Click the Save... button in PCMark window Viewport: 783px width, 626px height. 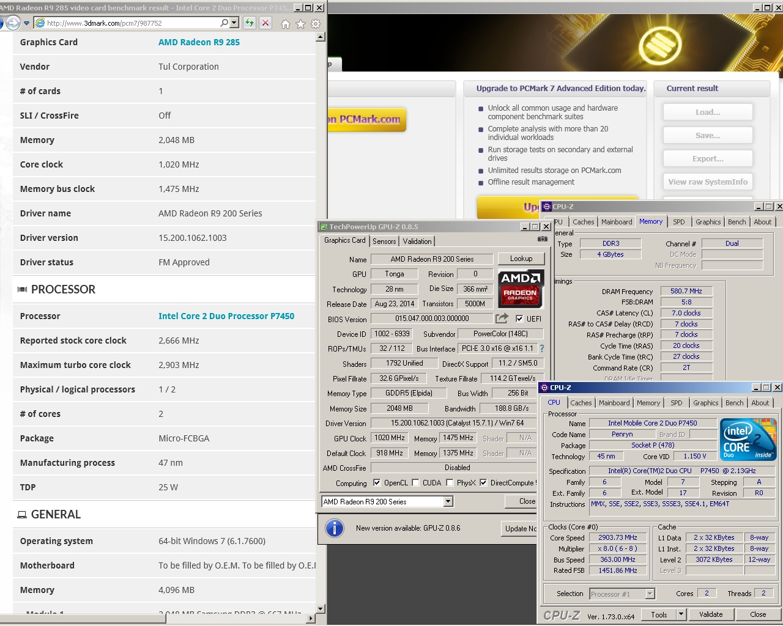tap(708, 136)
